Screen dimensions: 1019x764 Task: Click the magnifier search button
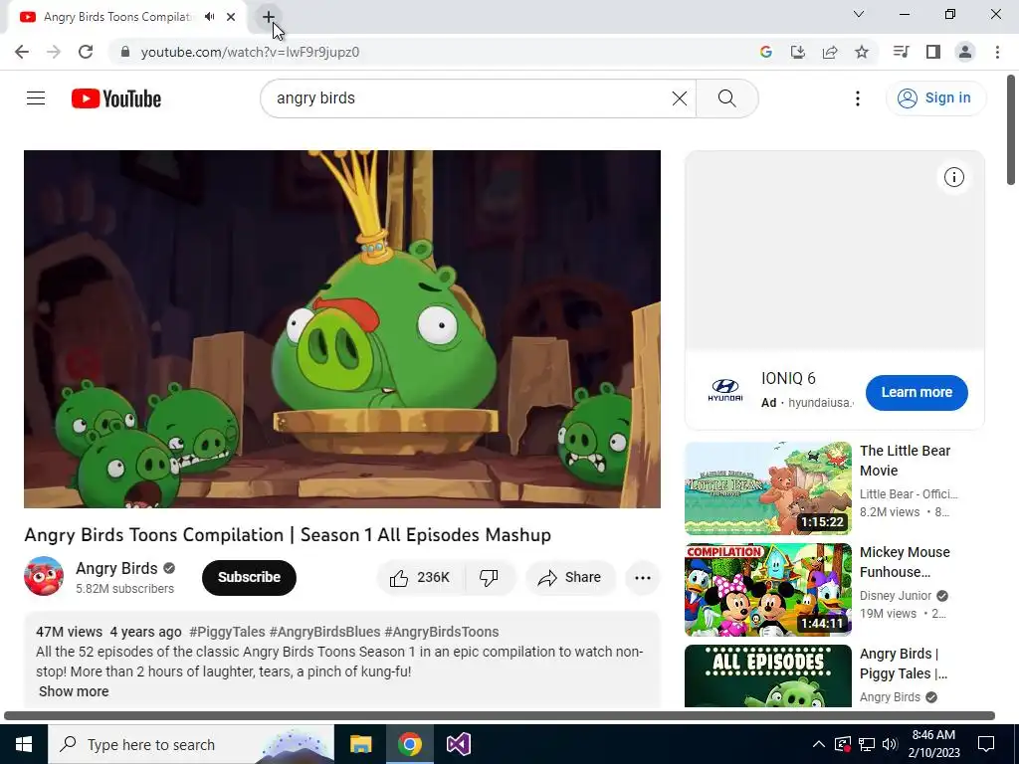pyautogui.click(x=727, y=98)
